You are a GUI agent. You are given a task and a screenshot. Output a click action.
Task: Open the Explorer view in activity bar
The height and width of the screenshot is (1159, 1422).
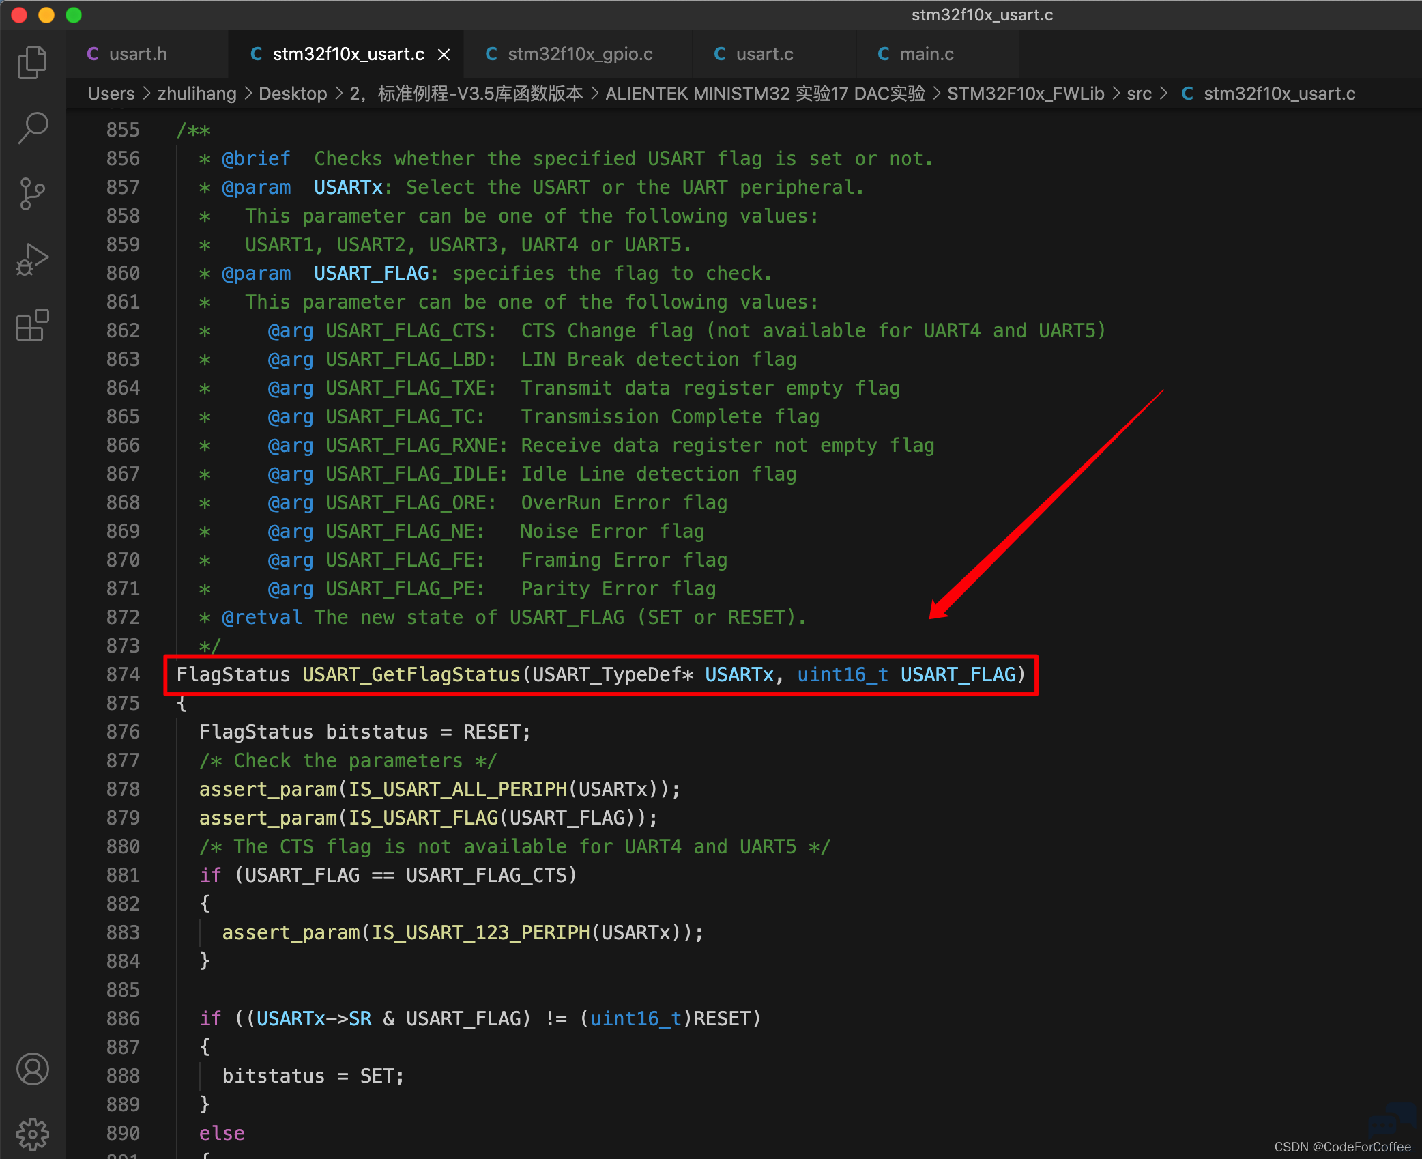(32, 63)
